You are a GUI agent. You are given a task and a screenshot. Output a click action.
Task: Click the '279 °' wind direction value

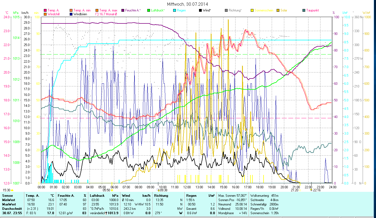(x=159, y=213)
